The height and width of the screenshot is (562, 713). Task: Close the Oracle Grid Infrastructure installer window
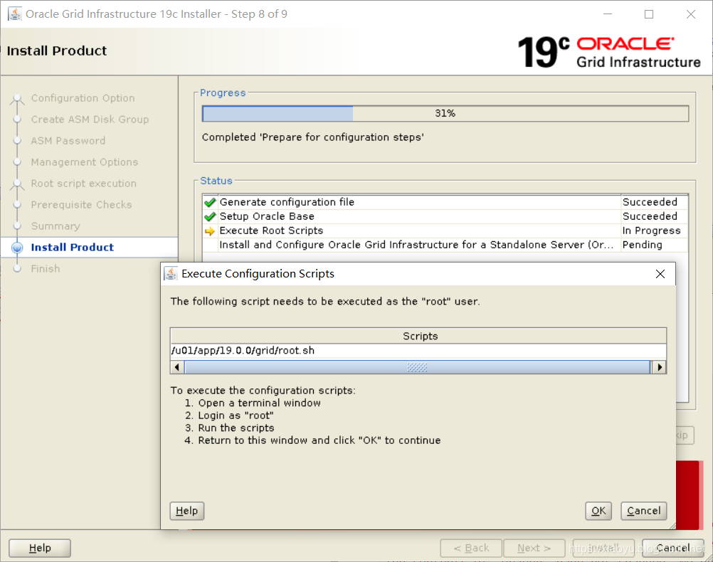(x=691, y=14)
